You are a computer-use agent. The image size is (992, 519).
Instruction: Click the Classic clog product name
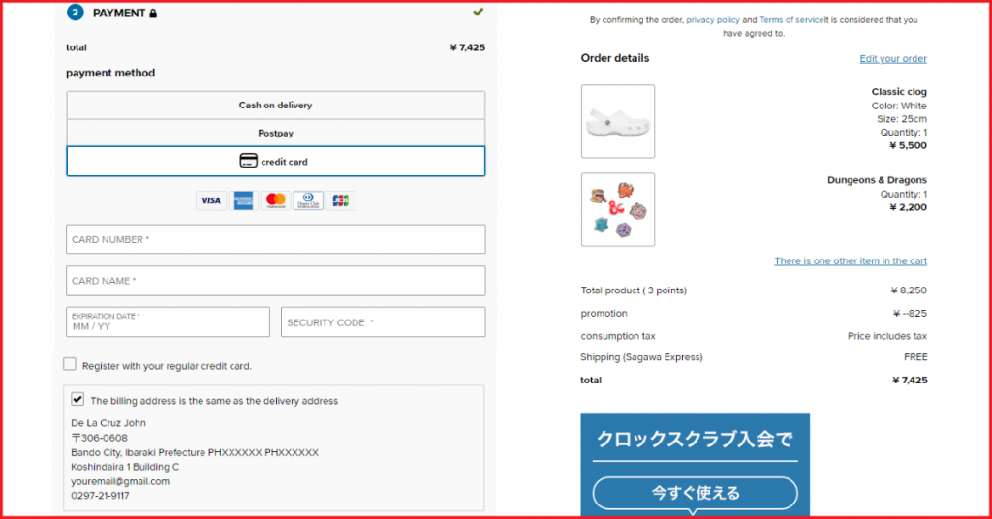899,92
